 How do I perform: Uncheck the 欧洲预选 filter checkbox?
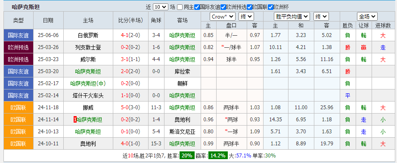pyautogui.click(x=223, y=7)
